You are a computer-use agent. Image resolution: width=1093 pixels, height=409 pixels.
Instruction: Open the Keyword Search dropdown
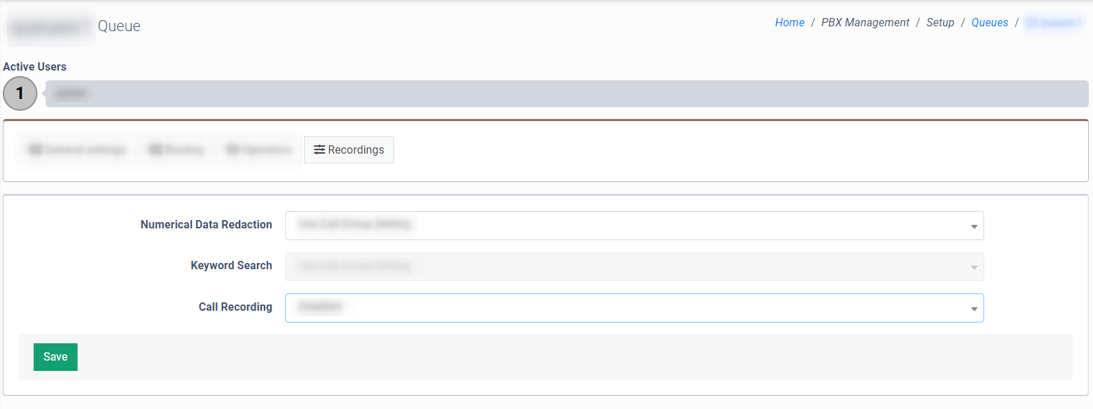[x=634, y=266]
